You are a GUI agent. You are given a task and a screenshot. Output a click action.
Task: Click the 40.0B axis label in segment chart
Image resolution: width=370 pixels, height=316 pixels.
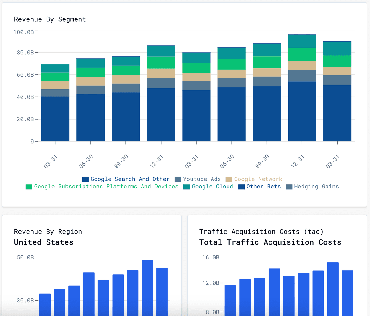(x=25, y=97)
